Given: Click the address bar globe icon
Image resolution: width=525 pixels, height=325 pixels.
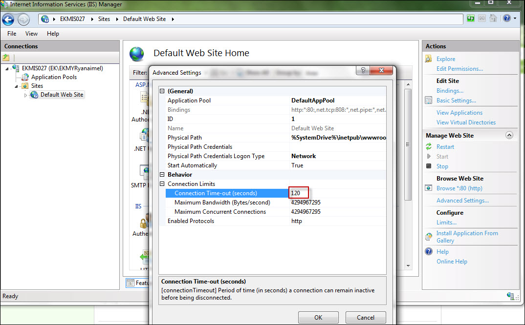Looking at the screenshot, I should [45, 19].
